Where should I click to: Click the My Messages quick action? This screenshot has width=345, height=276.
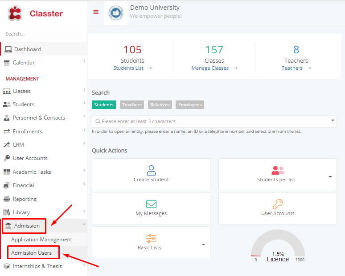(x=151, y=208)
